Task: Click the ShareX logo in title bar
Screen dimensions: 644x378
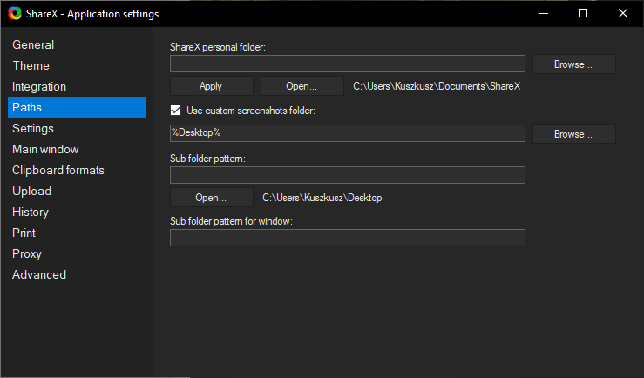Action: [x=15, y=14]
